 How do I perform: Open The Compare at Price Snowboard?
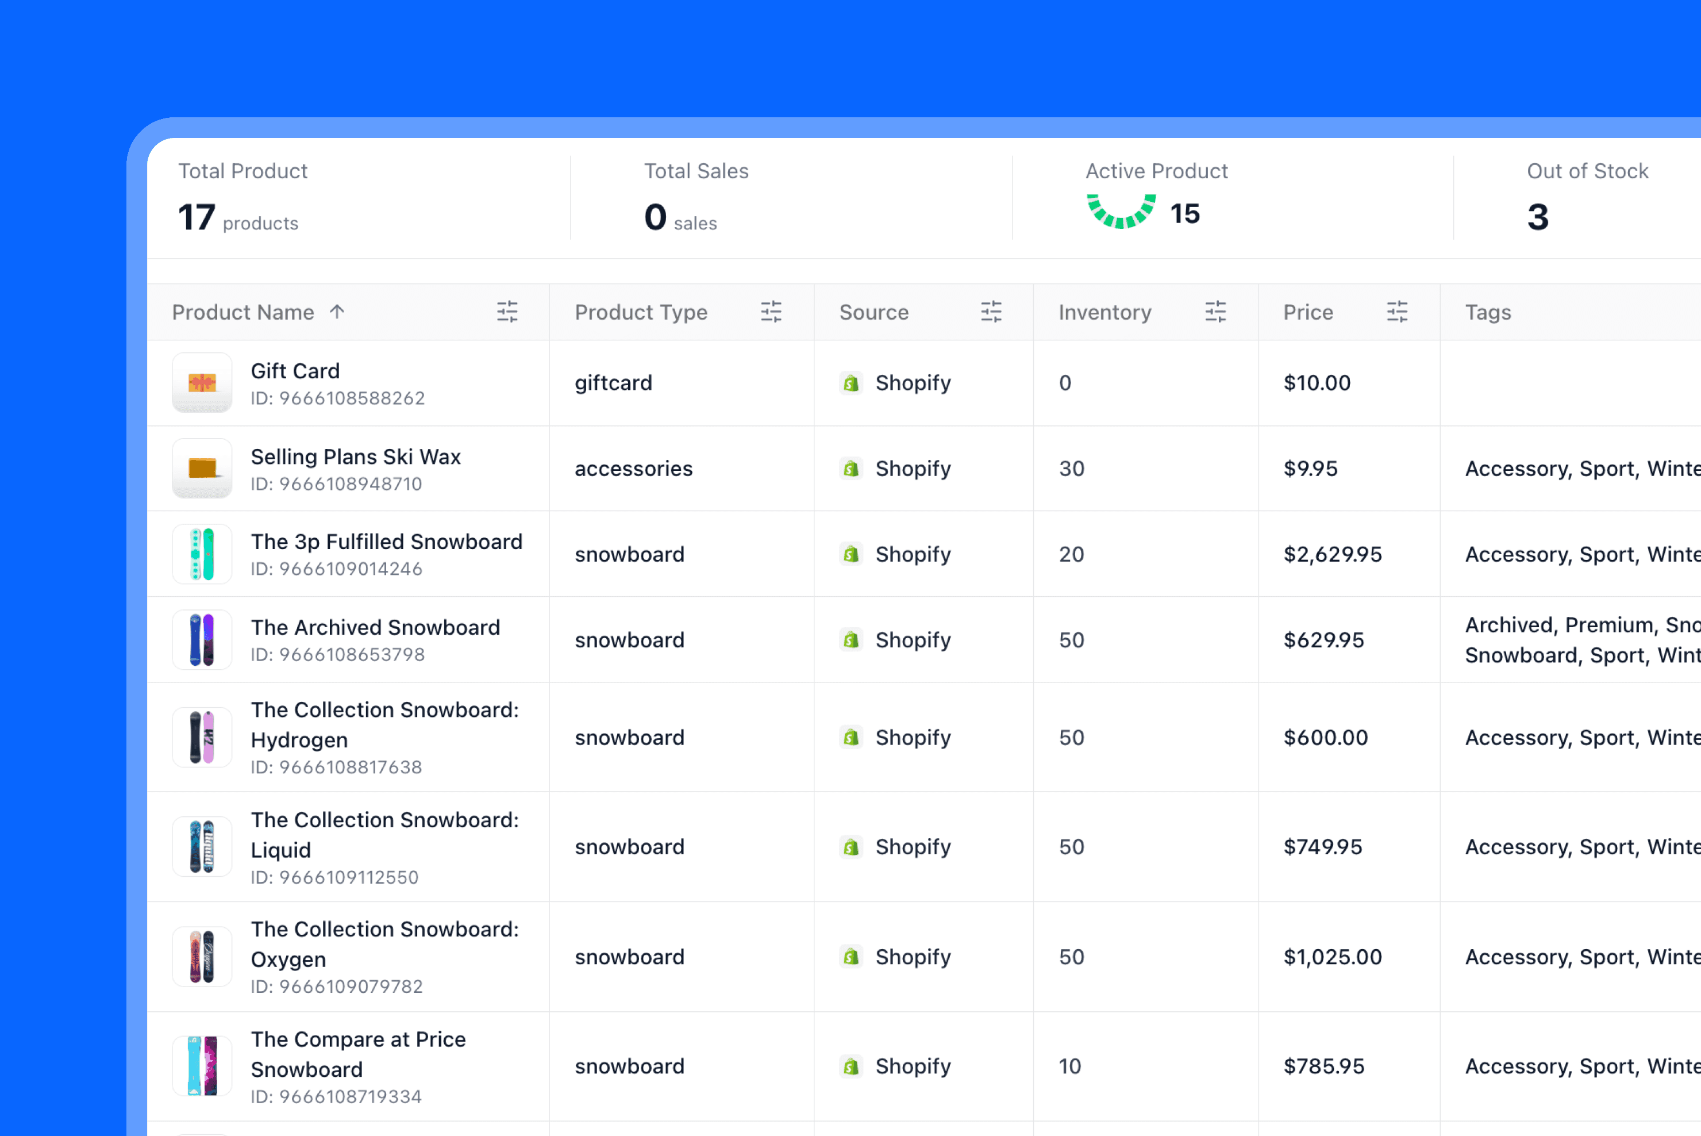click(357, 1053)
